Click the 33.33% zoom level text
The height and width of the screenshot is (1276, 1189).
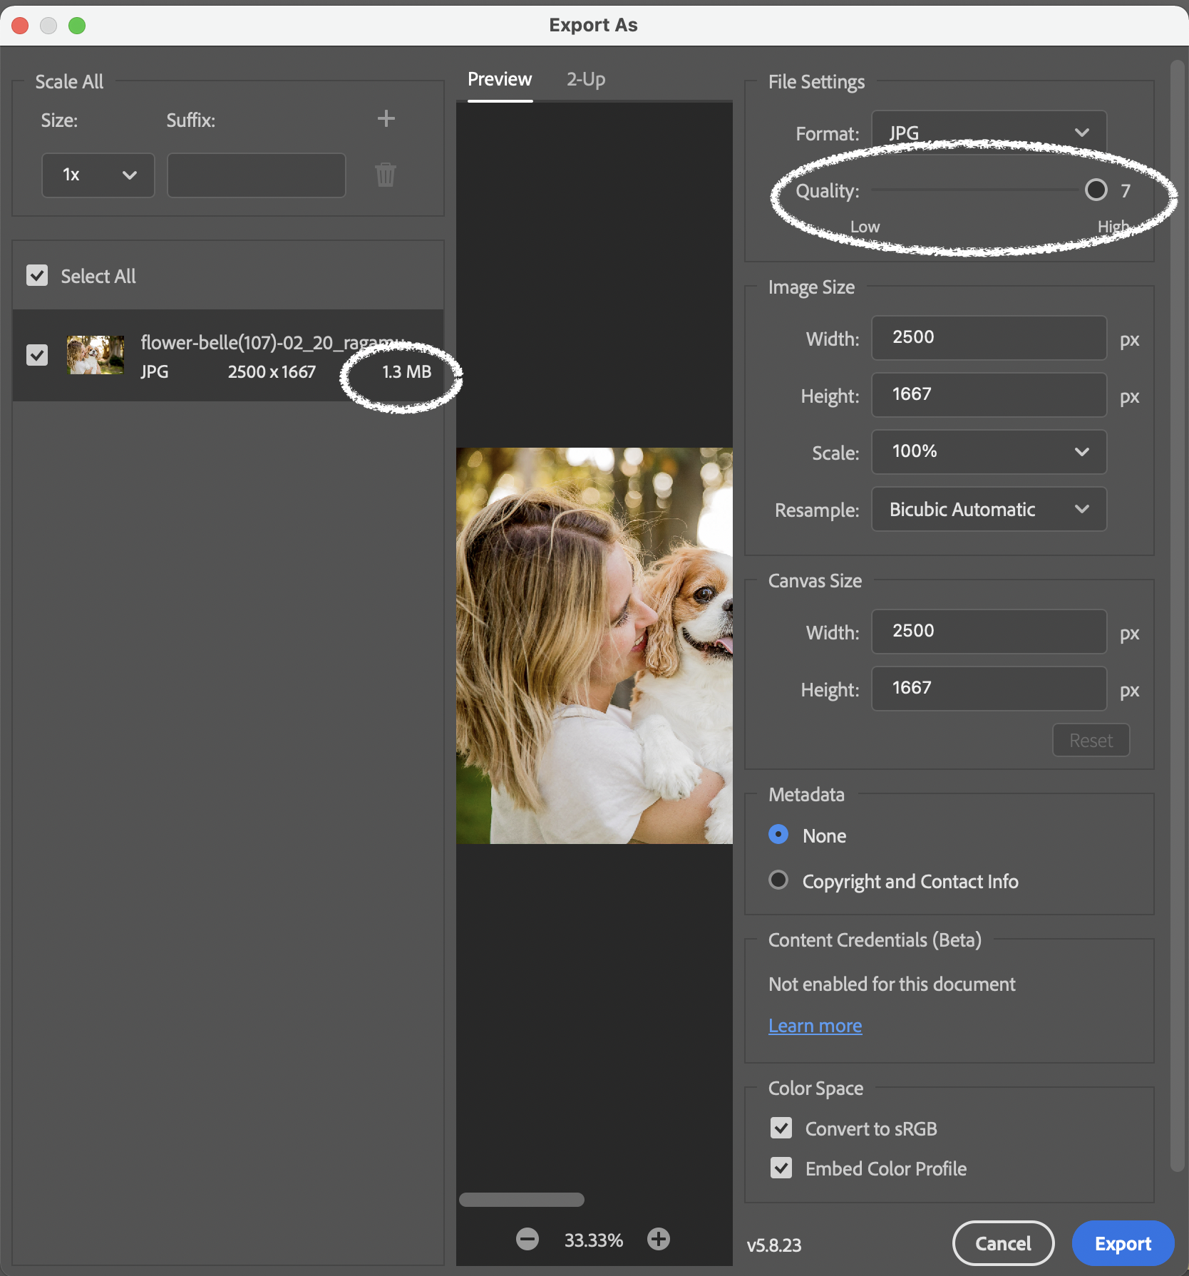[x=593, y=1240]
